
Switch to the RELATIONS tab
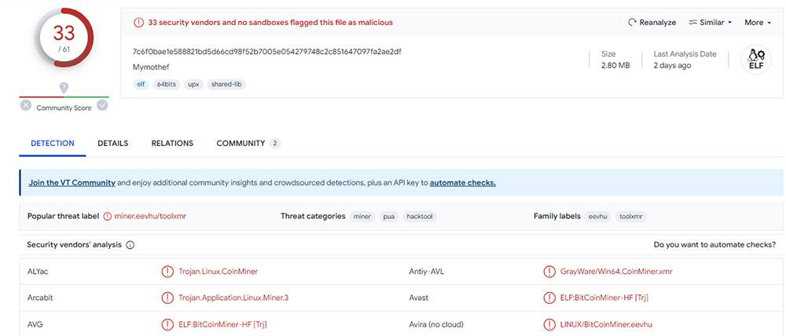pos(172,143)
